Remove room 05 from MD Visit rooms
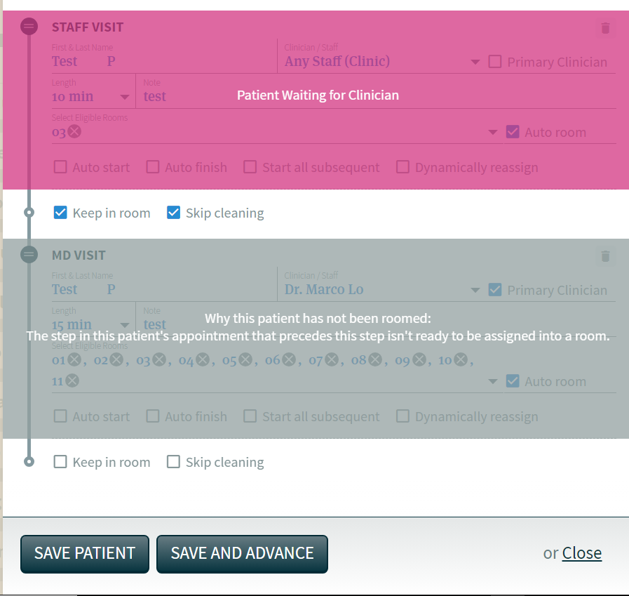This screenshot has height=596, width=629. pos(245,359)
